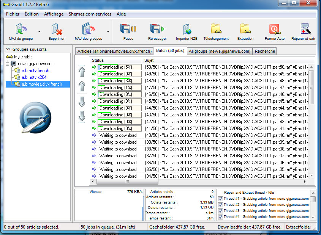Click the Supprimer delete icon

(x=57, y=29)
